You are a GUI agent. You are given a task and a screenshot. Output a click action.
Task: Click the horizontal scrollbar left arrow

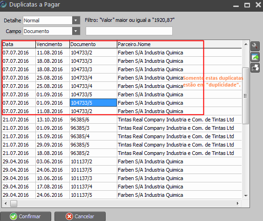click(6, 203)
